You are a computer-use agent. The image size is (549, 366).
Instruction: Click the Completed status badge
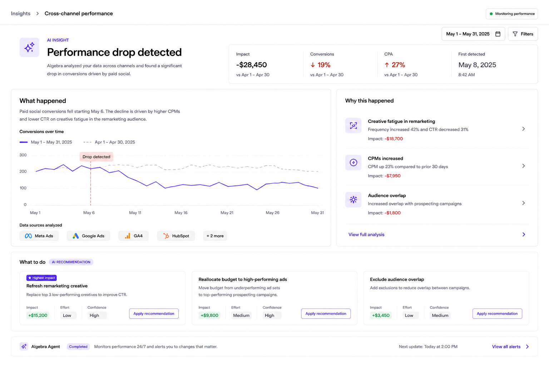click(x=78, y=347)
